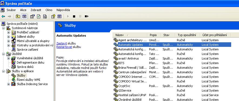239x101 pixels.
Task: Pause the service with toolbar pause button
Action: 80,16
